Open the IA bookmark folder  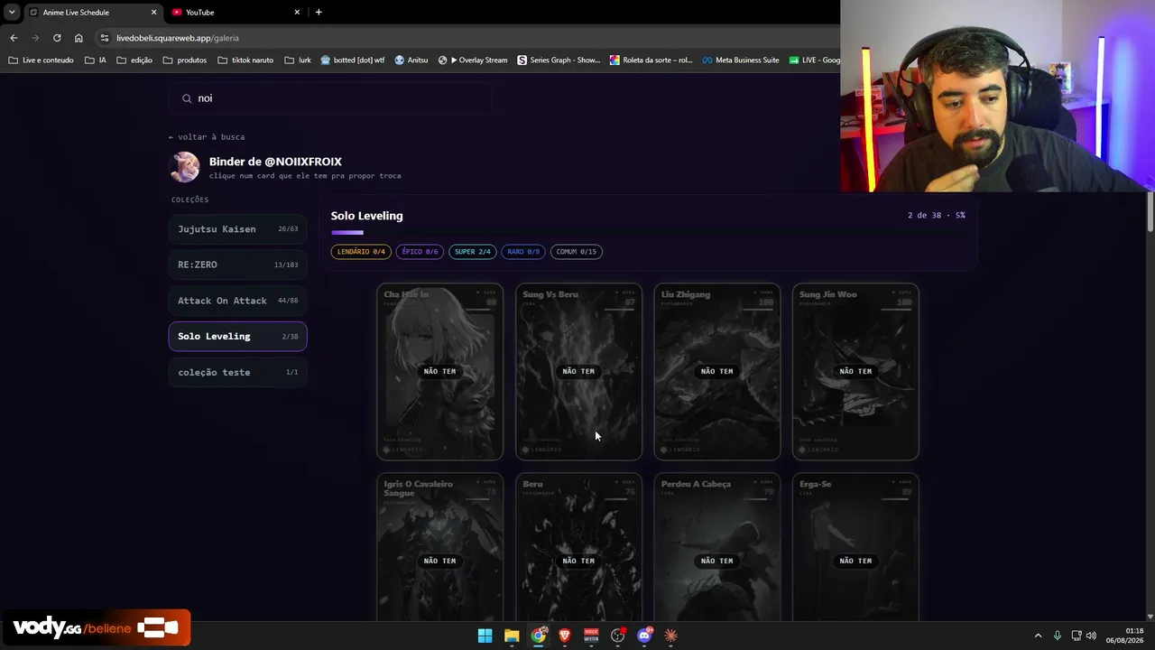point(95,60)
